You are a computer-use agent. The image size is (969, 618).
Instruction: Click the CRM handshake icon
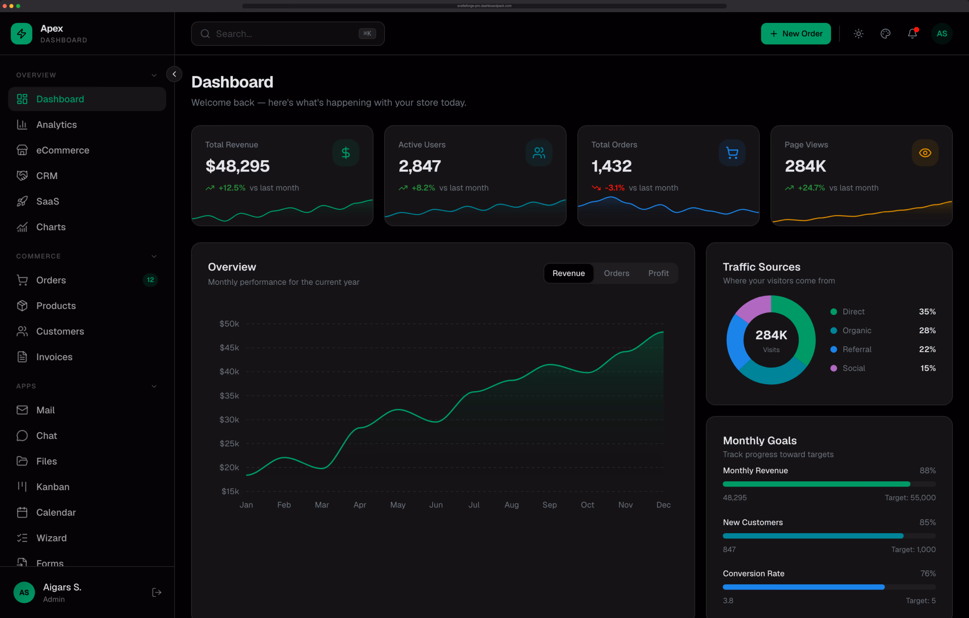coord(22,176)
